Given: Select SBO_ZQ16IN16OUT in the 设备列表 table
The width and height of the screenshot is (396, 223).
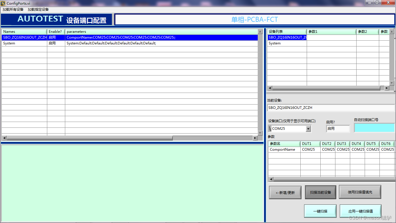Looking at the screenshot, I should click(x=287, y=37).
